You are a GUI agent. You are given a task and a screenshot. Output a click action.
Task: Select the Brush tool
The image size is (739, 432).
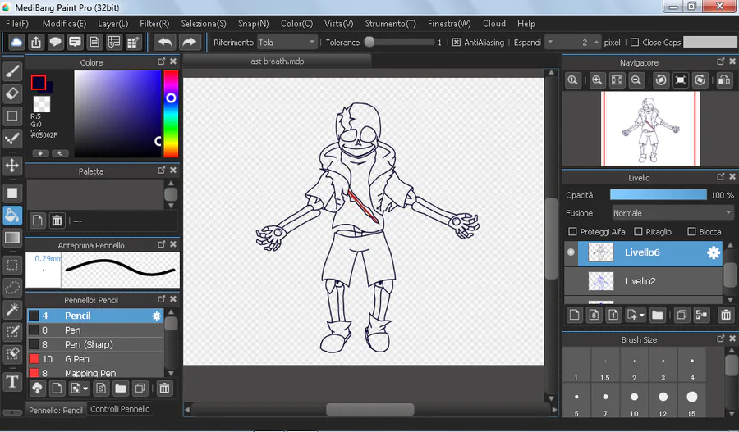pos(12,71)
